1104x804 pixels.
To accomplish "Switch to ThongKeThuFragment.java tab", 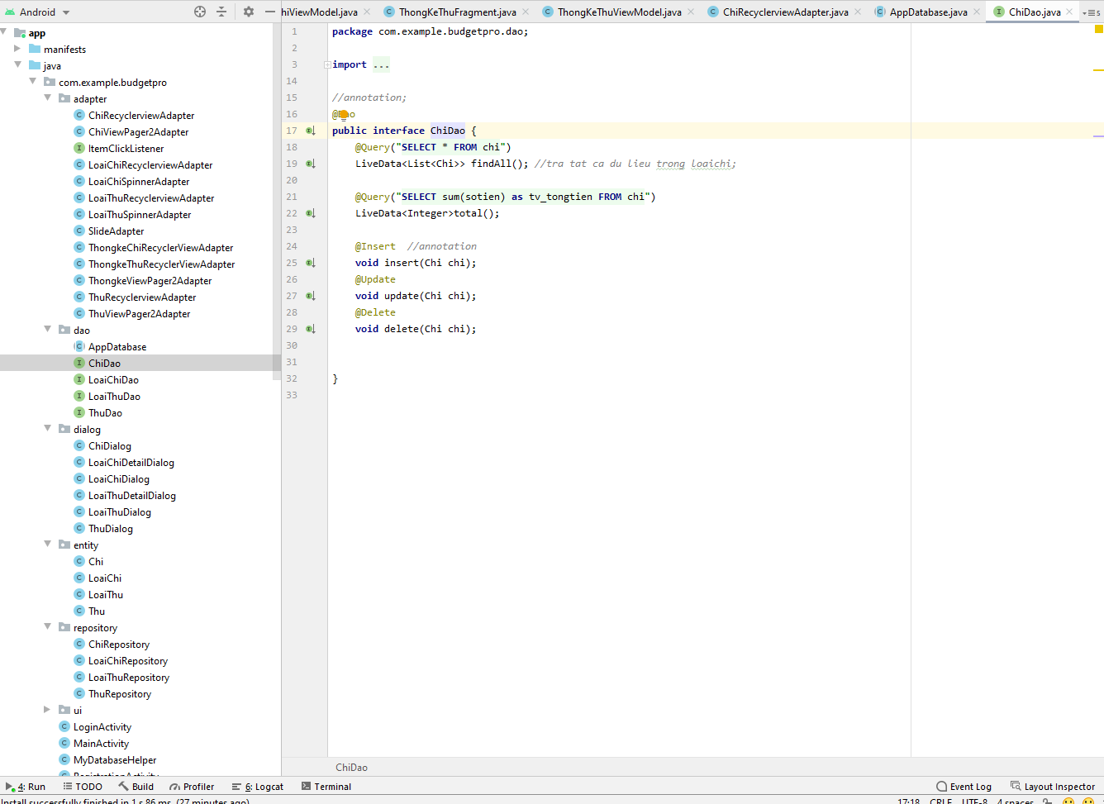I will [457, 12].
